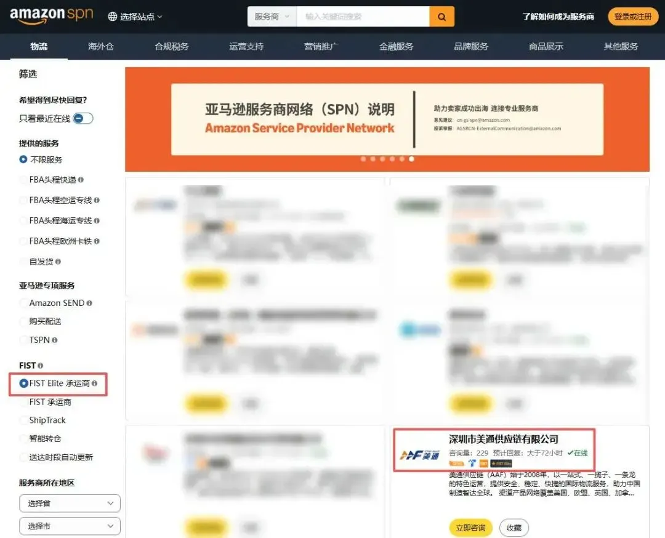The height and width of the screenshot is (538, 665).
Task: Select the FIST Elite 承运商 radio option
Action: pyautogui.click(x=24, y=383)
